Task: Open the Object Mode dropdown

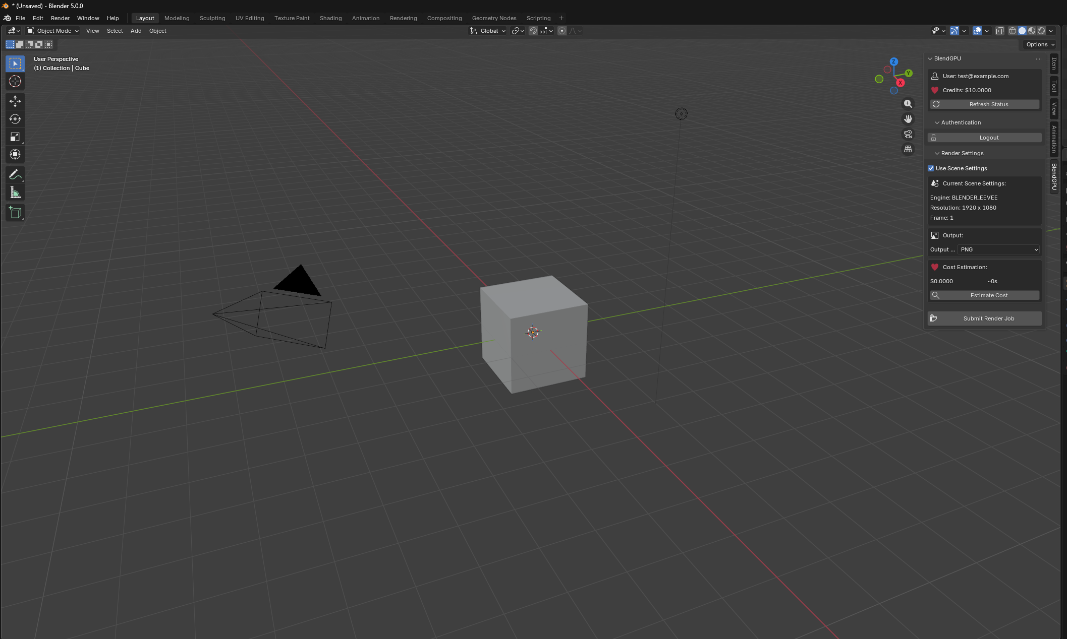Action: 52,31
